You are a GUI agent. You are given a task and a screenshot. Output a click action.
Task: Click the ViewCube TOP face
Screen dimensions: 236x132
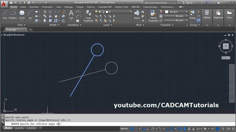point(226,46)
